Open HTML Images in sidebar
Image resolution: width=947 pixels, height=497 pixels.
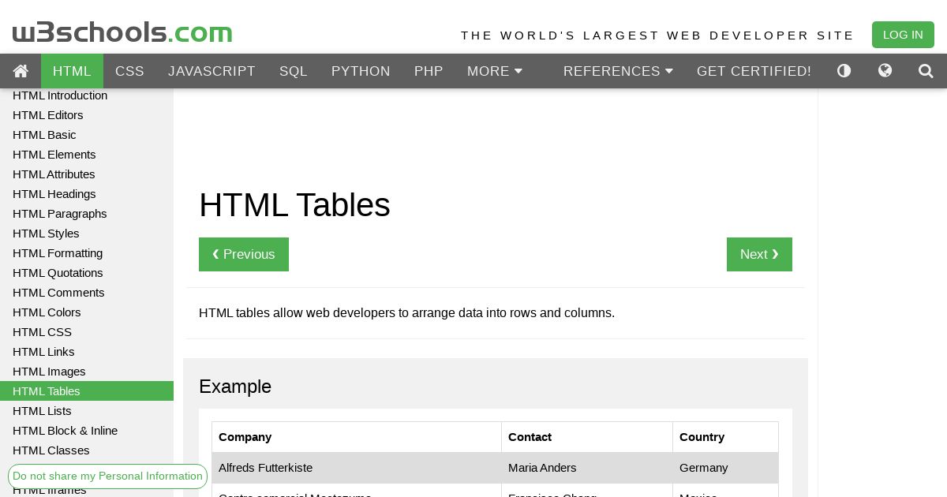click(87, 372)
